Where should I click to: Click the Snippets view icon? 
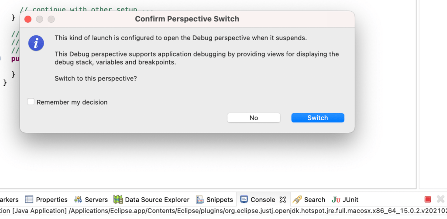(x=200, y=199)
